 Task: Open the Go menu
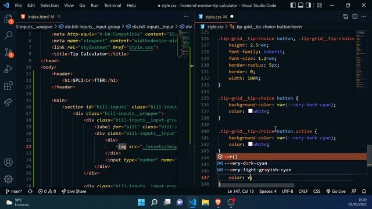[82, 5]
